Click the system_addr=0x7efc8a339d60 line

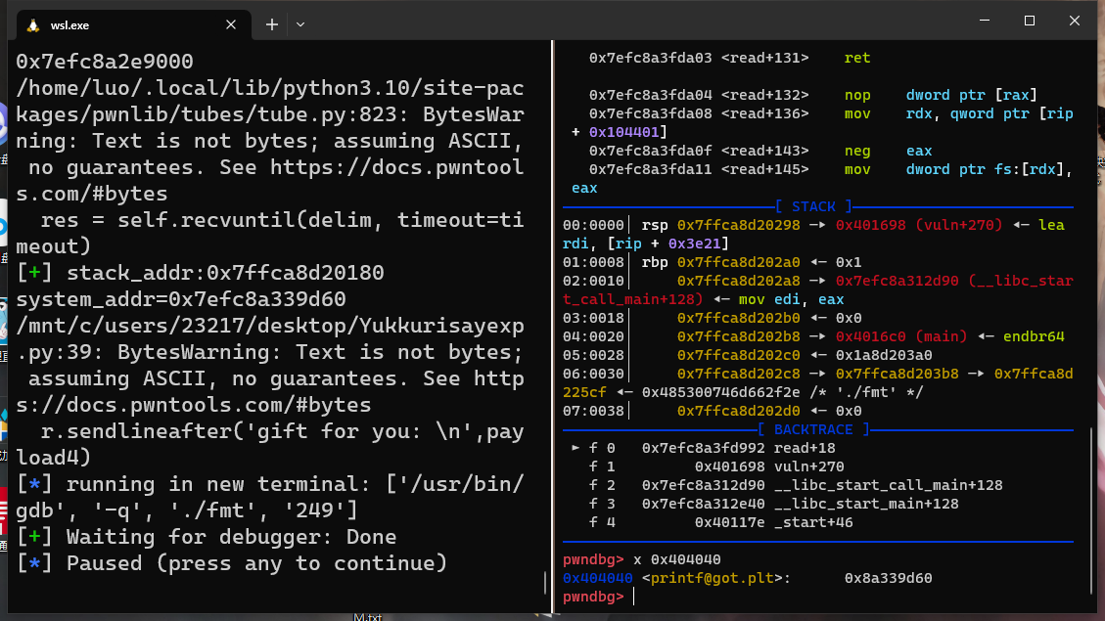tap(181, 299)
